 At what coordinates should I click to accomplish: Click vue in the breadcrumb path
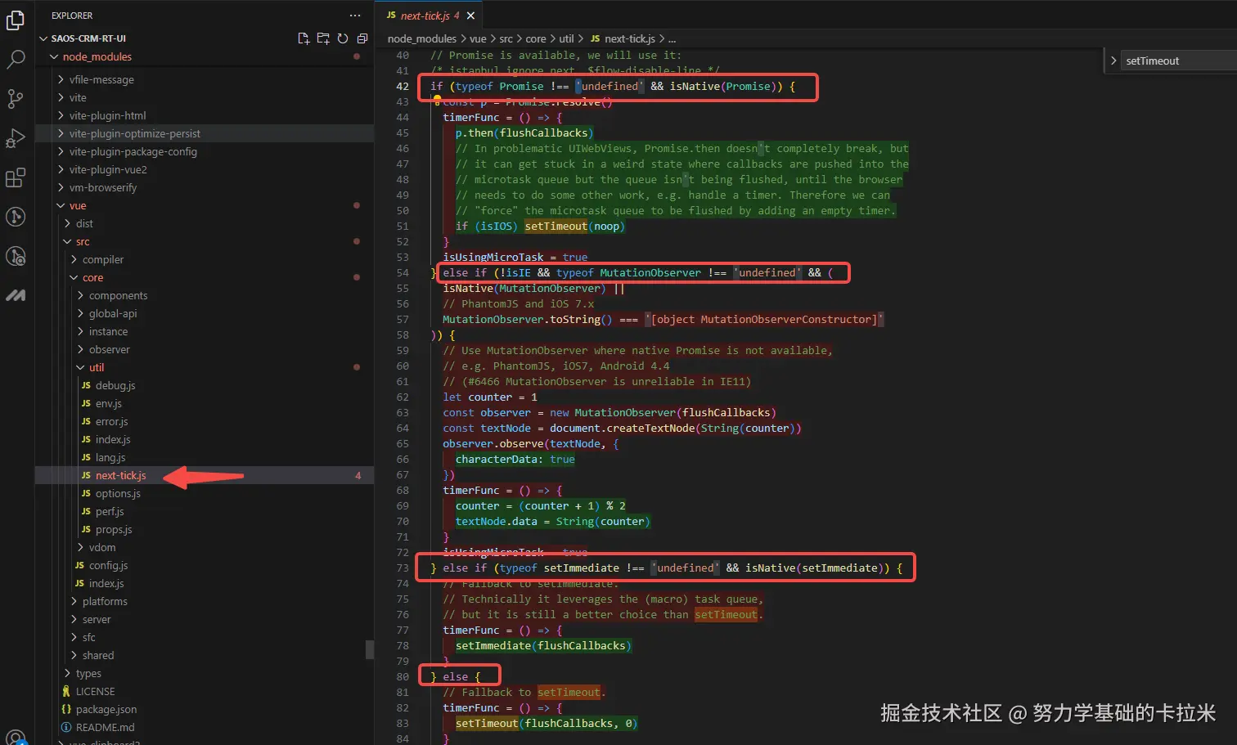click(478, 38)
